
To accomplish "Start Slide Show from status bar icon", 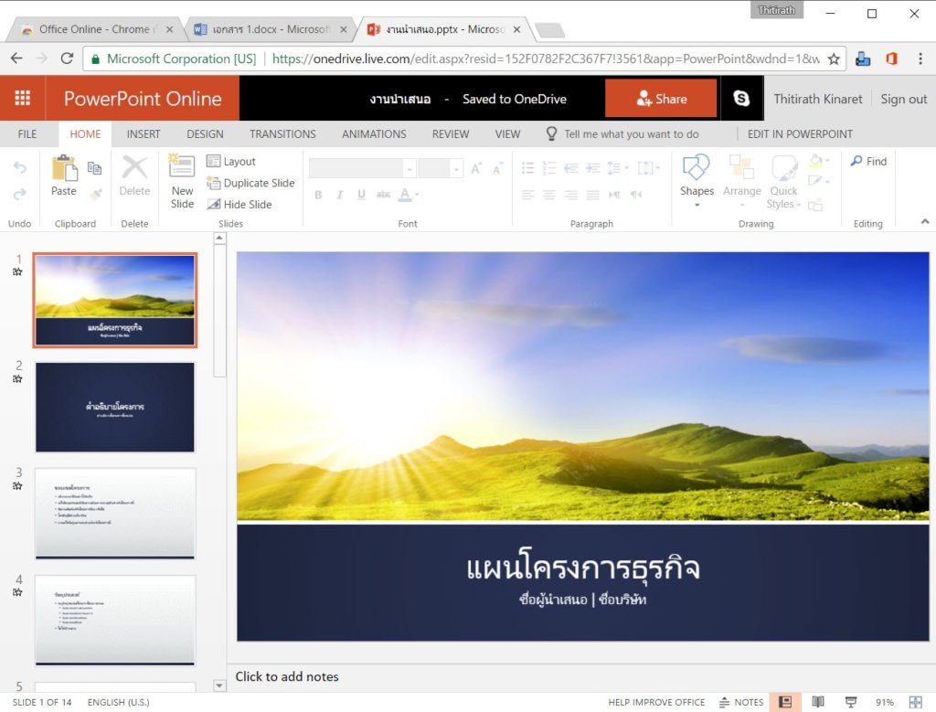I will pyautogui.click(x=851, y=702).
